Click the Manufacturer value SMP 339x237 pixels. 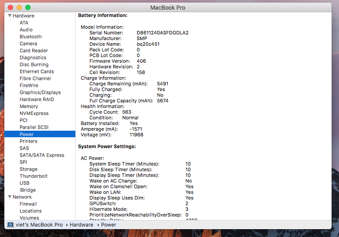click(x=142, y=38)
